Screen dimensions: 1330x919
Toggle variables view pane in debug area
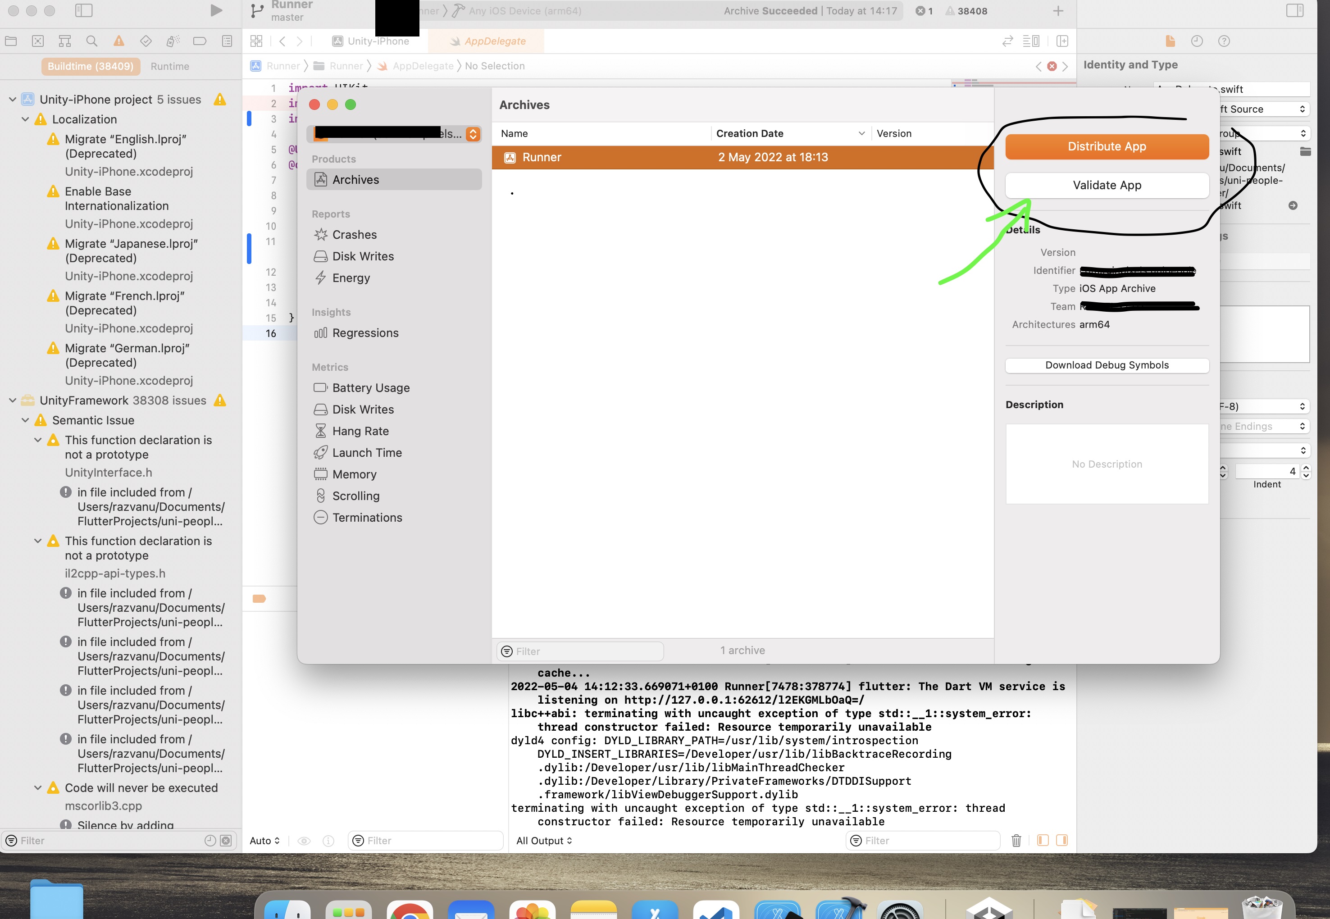point(1043,841)
